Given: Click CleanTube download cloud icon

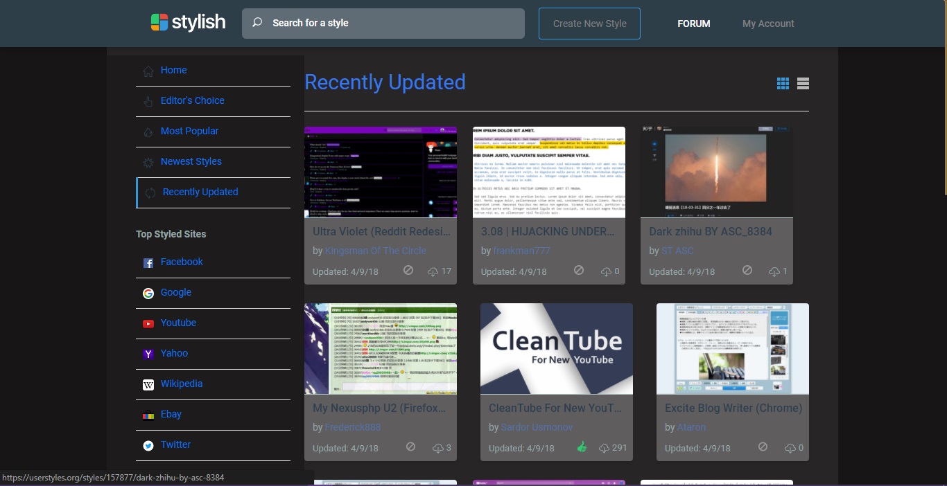Looking at the screenshot, I should point(605,448).
